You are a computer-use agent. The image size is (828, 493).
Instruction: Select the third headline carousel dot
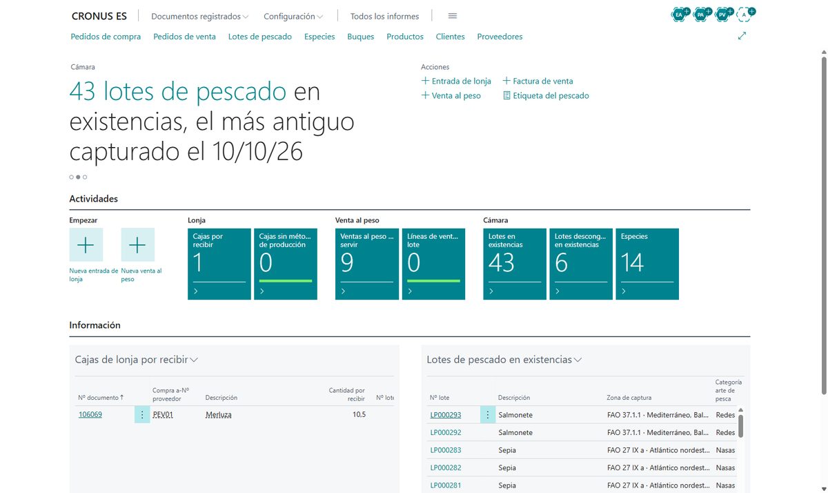(85, 177)
